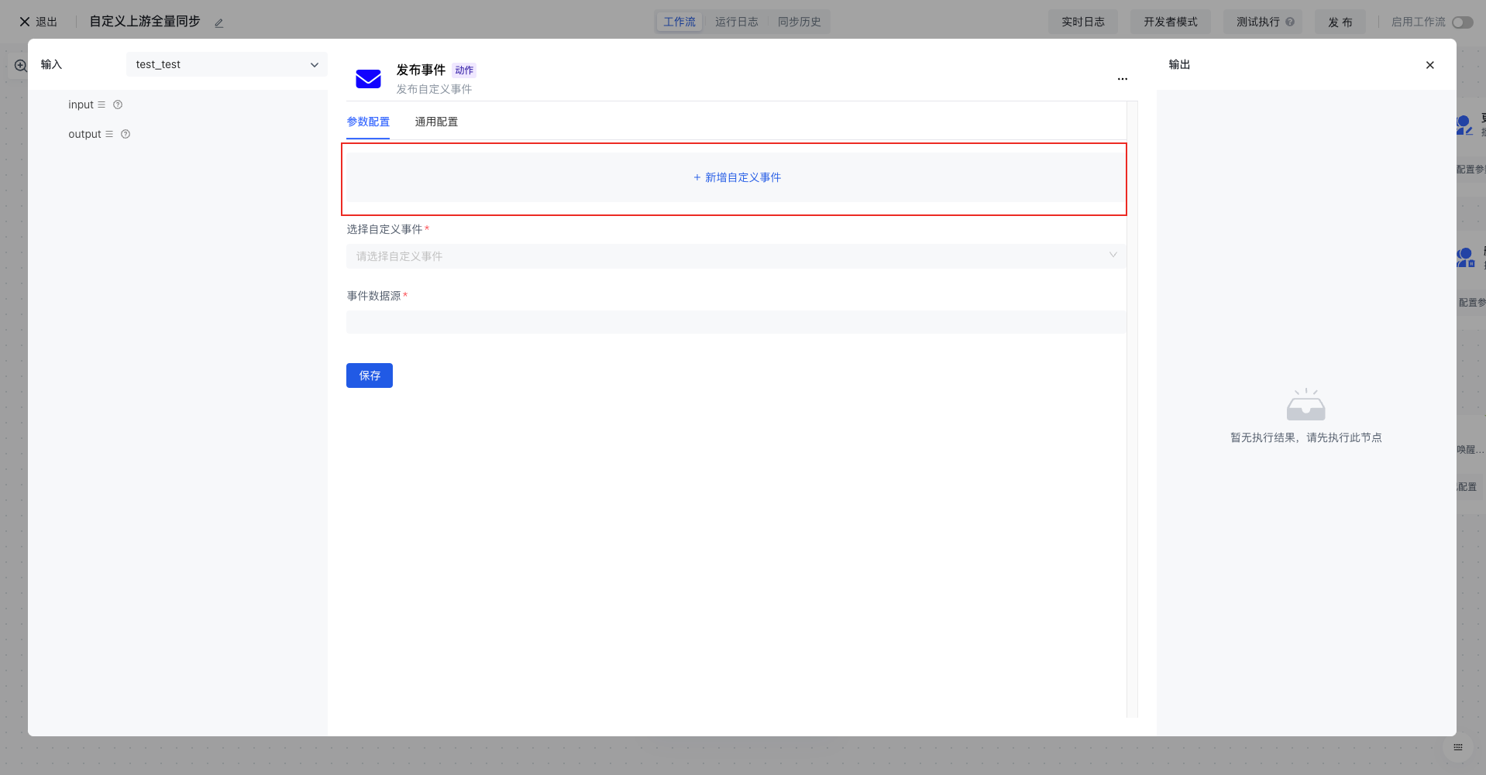
Task: Click 新增自定义事件 link
Action: coord(737,177)
